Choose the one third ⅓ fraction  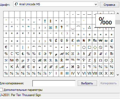[95, 67]
